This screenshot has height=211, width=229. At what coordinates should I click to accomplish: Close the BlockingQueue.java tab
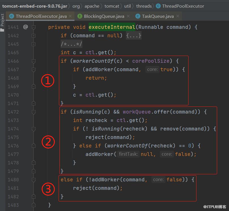point(128,16)
